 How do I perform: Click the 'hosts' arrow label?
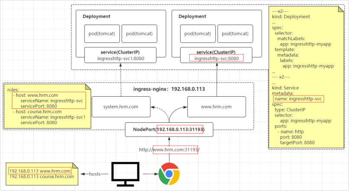[x=95, y=174]
